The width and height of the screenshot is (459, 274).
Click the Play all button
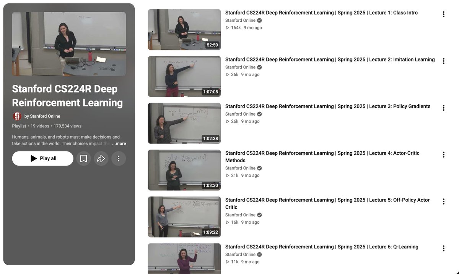pyautogui.click(x=42, y=158)
